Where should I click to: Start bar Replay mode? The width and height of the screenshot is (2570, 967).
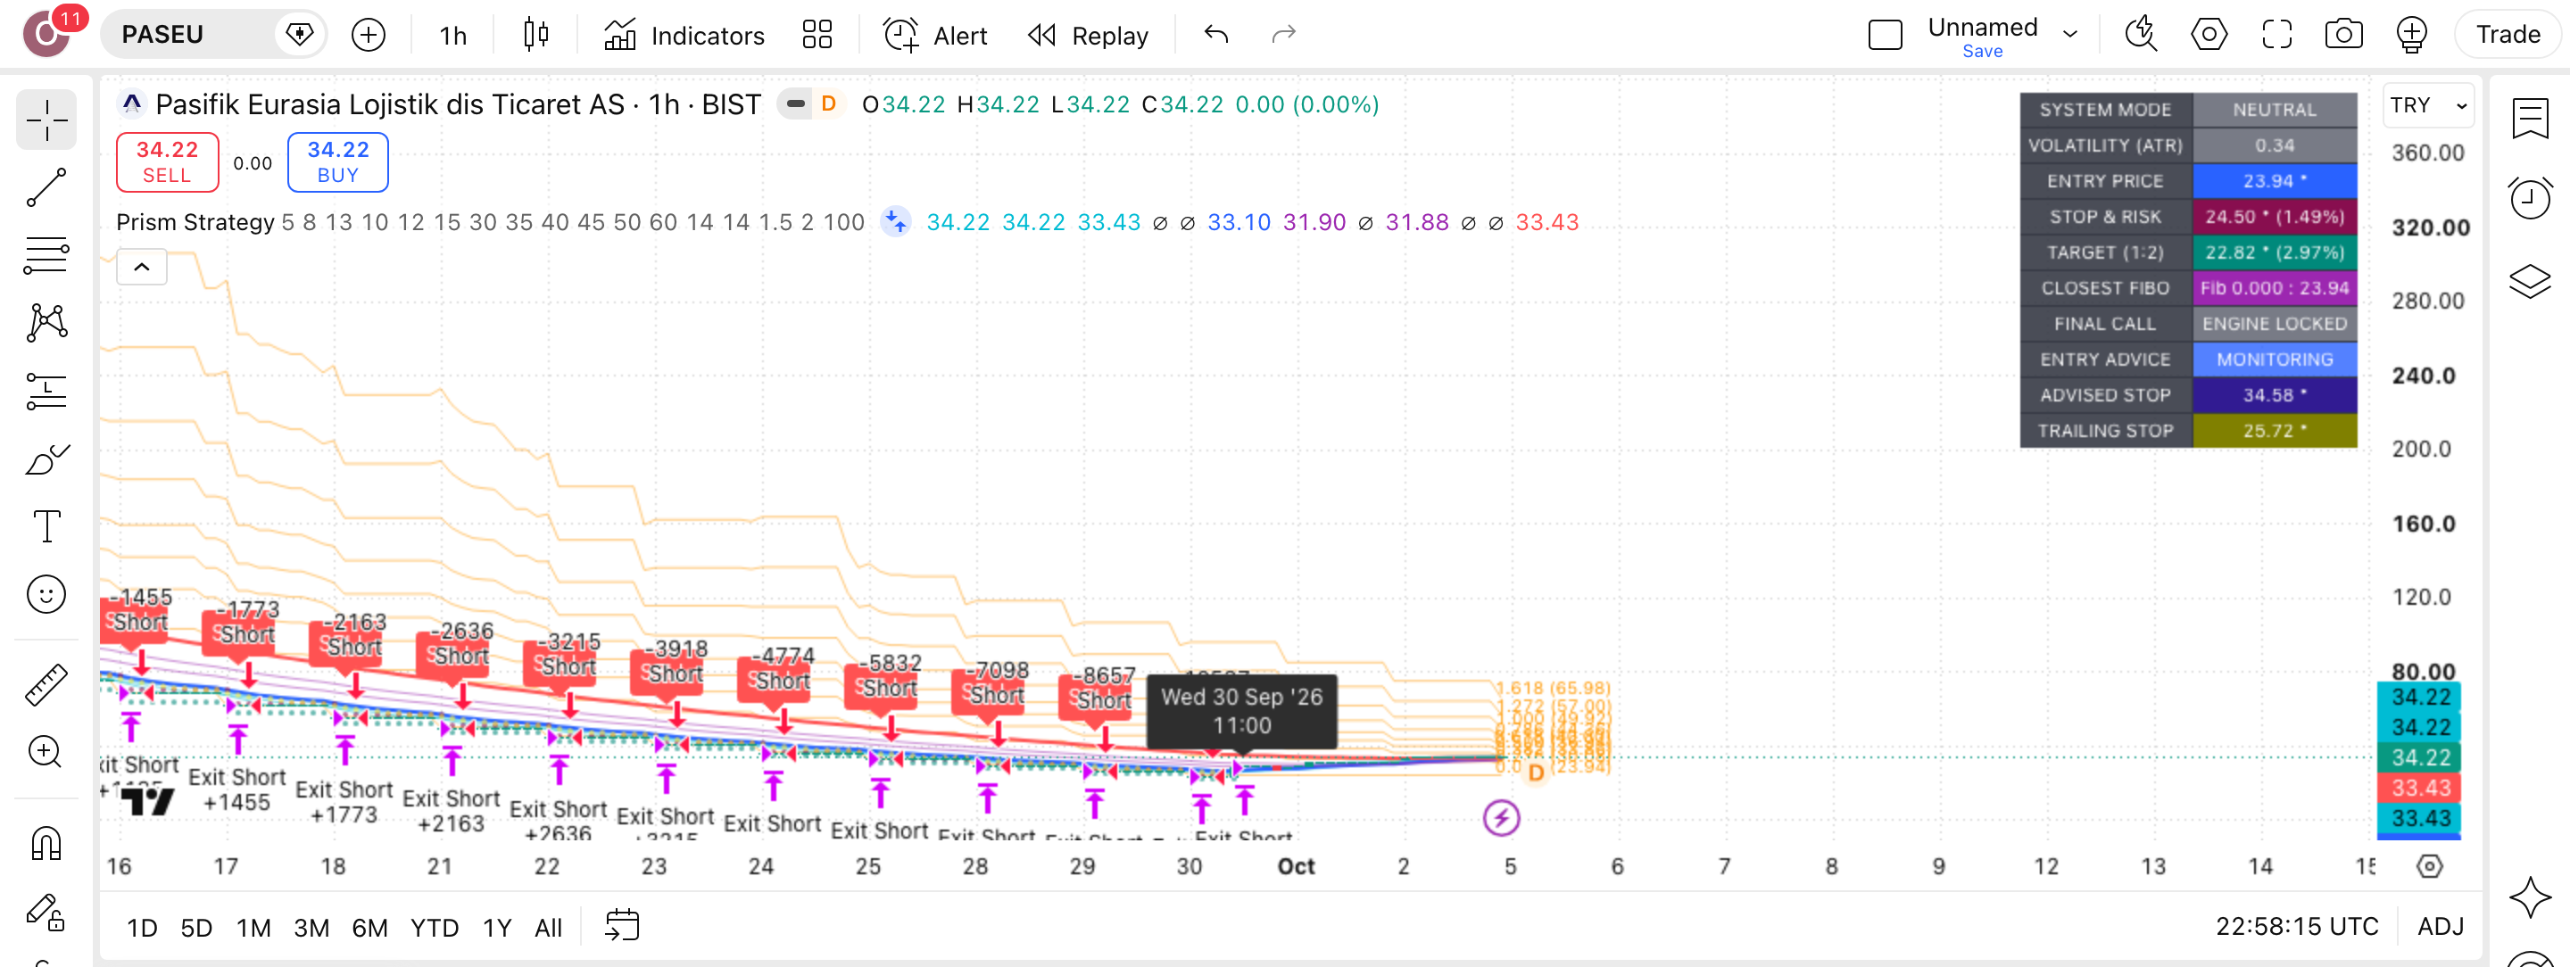tap(1088, 35)
